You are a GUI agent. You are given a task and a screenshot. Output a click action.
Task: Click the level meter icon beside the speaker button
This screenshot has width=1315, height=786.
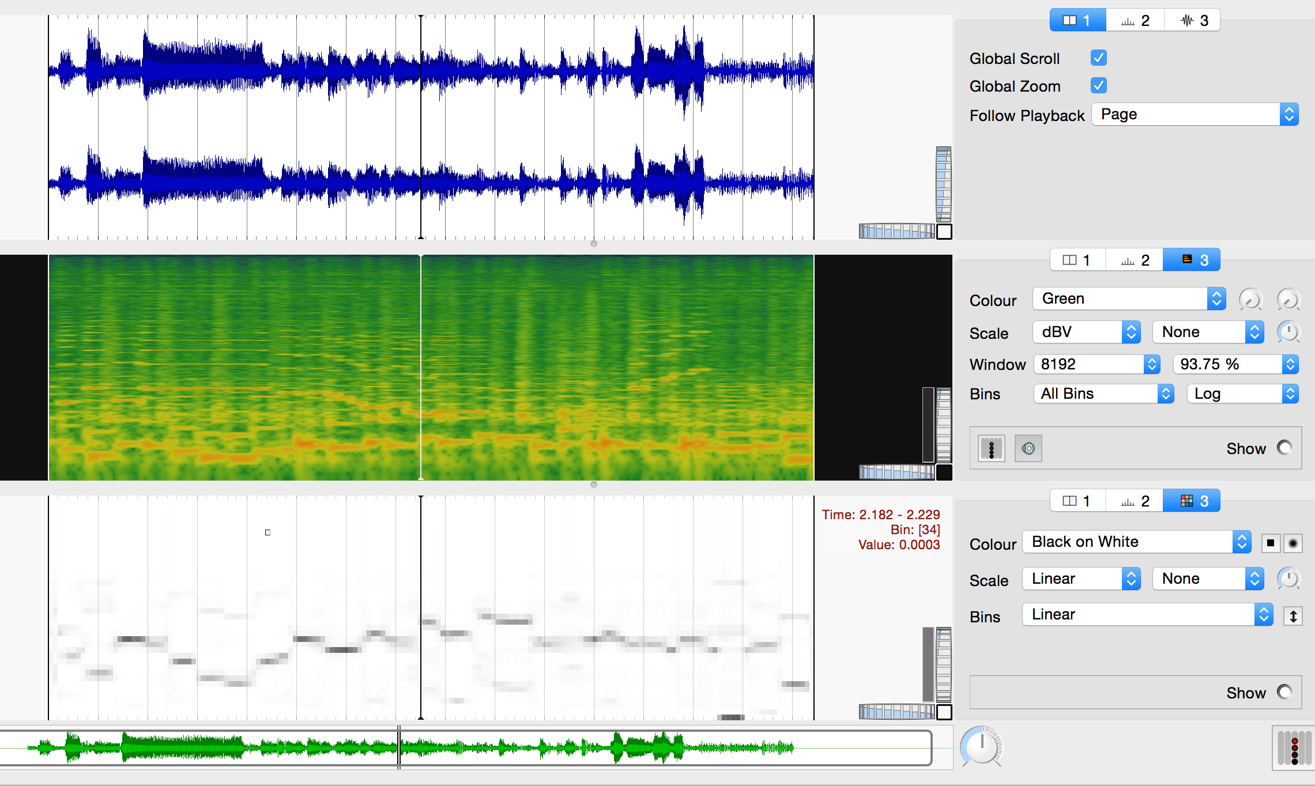click(992, 448)
